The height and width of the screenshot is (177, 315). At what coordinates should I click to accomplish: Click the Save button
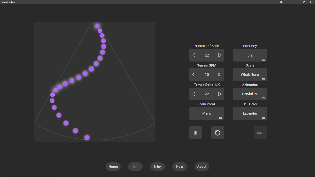(261, 133)
